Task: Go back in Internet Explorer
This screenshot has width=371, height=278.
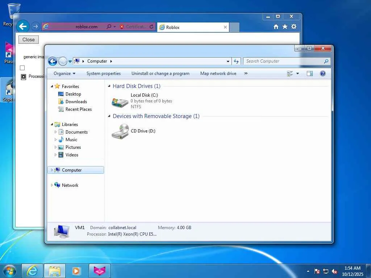Action: (23, 26)
